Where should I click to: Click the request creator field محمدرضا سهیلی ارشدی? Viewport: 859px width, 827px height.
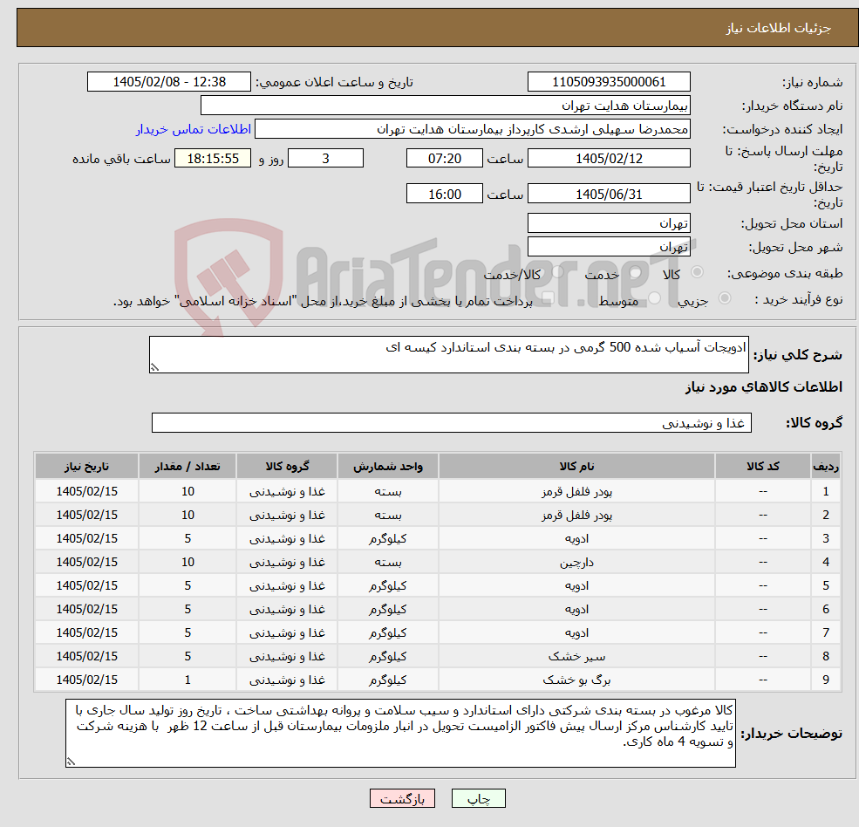pos(472,129)
